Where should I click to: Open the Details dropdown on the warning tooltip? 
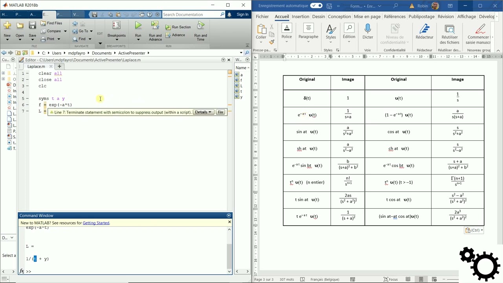pos(204,112)
